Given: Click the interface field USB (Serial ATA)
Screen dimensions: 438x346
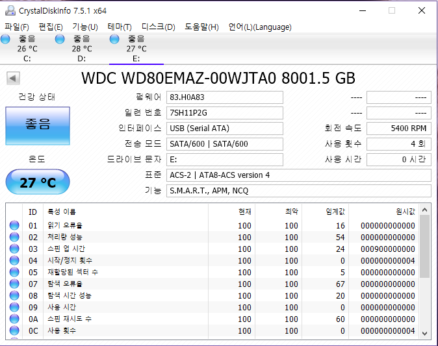Looking at the screenshot, I should 225,129.
